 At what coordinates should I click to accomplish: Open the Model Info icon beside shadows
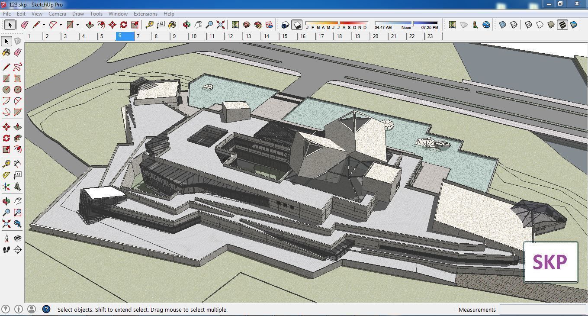tap(285, 25)
